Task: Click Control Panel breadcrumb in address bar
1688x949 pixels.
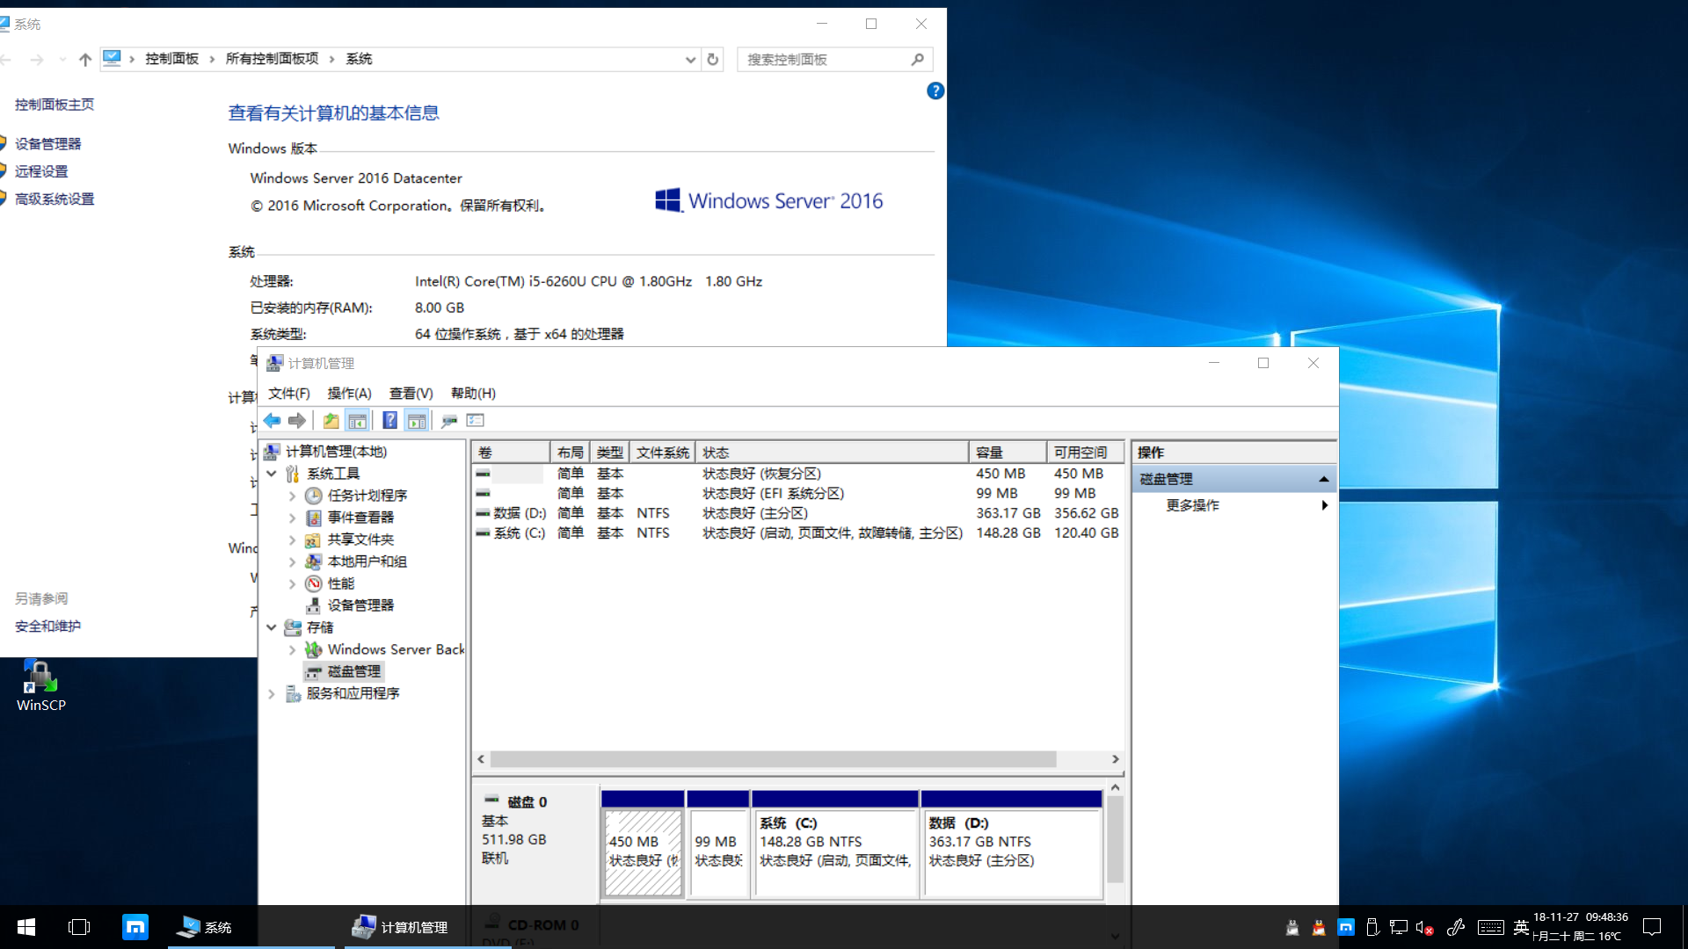Action: coord(171,59)
